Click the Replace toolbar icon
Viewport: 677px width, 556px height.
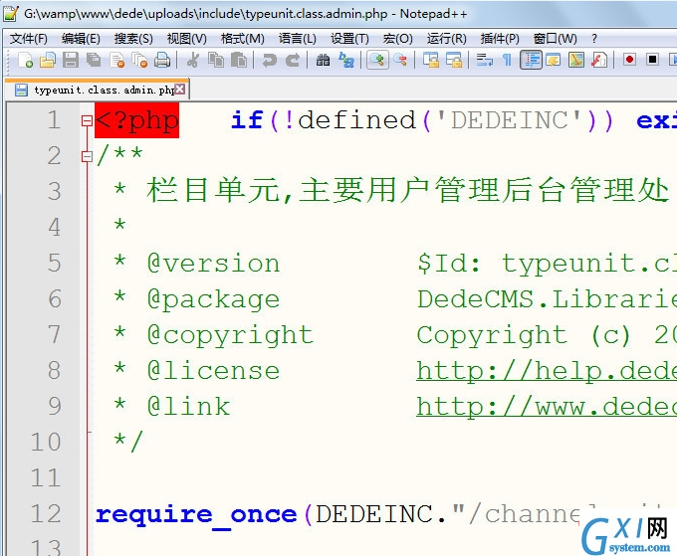tap(346, 60)
